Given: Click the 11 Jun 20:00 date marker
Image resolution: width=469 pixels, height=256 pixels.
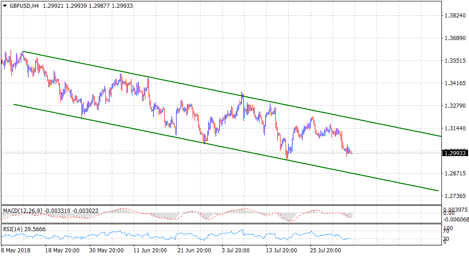Looking at the screenshot, I should 150,250.
